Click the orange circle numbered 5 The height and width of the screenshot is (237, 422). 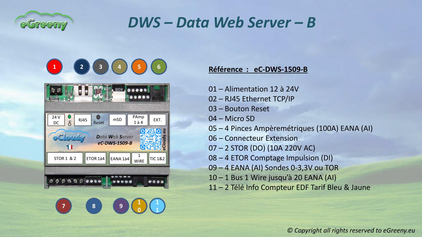pyautogui.click(x=139, y=67)
